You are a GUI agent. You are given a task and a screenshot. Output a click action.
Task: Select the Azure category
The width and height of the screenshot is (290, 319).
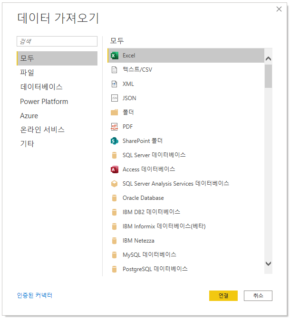pyautogui.click(x=57, y=115)
